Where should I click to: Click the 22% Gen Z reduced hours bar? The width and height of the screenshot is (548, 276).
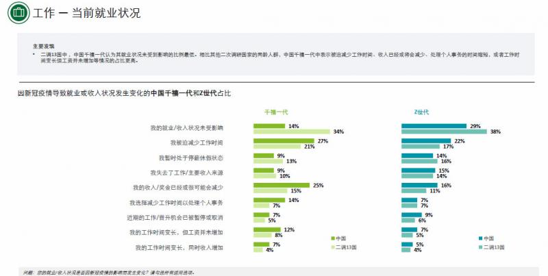click(426, 141)
